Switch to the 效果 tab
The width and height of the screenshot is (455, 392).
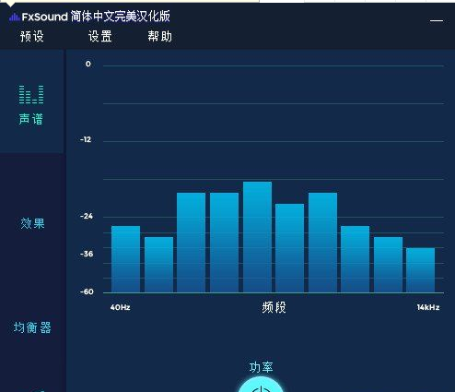(x=32, y=223)
